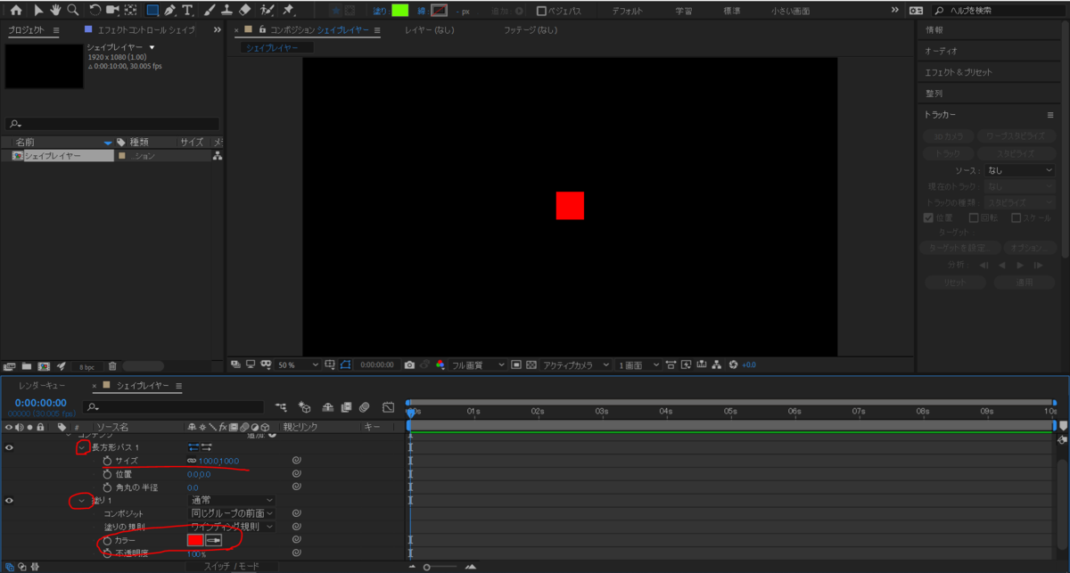The width and height of the screenshot is (1070, 573).
Task: Hide the 長方形パス 1 eye toggle
Action: pos(9,447)
